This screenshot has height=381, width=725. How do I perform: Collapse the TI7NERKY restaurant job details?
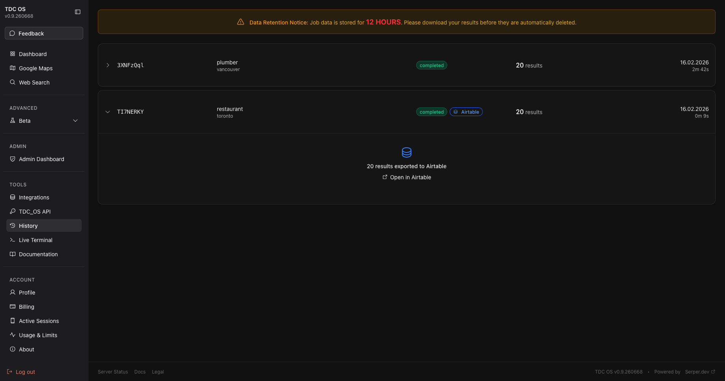[108, 112]
